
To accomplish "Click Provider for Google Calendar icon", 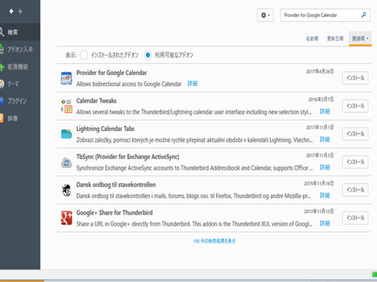I will pos(67,78).
